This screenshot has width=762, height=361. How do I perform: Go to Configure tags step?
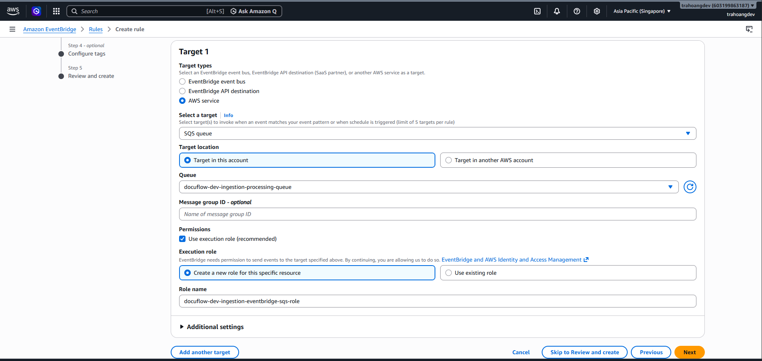click(x=87, y=54)
